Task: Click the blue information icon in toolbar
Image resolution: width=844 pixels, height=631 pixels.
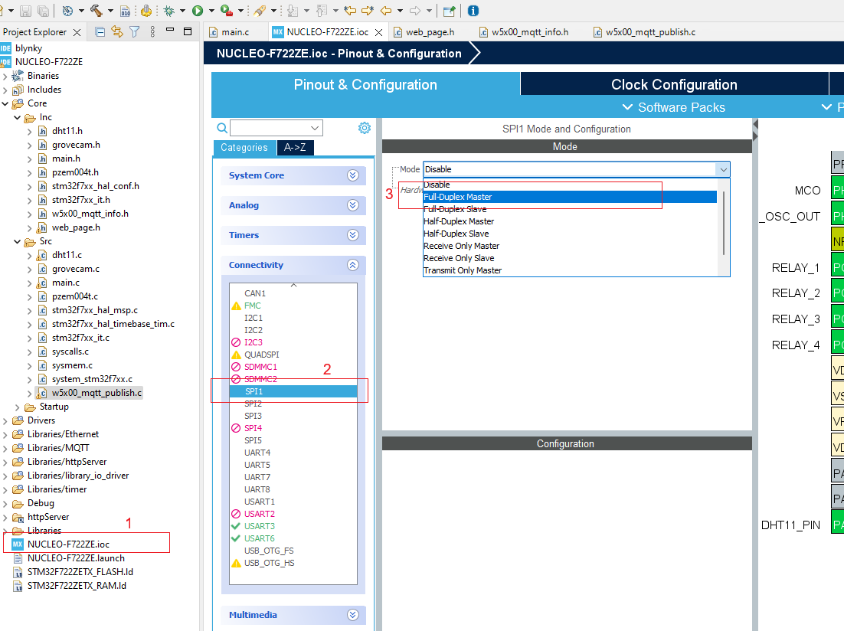Action: coord(473,11)
